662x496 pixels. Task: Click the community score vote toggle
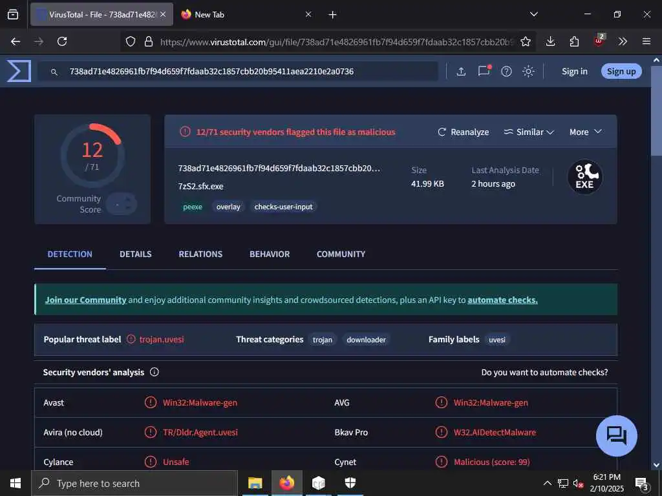pyautogui.click(x=122, y=205)
